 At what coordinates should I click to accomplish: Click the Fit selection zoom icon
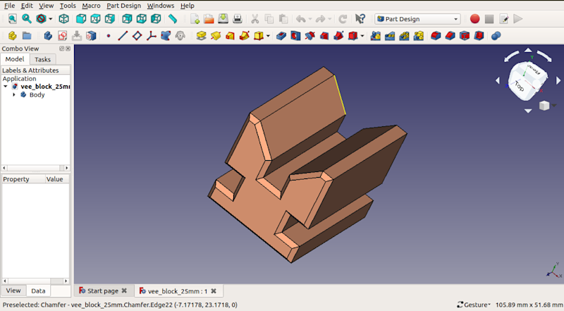(x=27, y=19)
